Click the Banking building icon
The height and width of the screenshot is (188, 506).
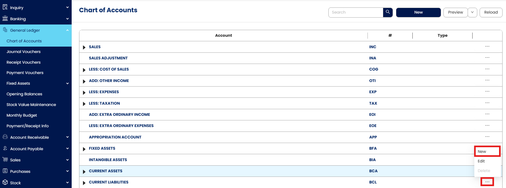[x=5, y=18]
